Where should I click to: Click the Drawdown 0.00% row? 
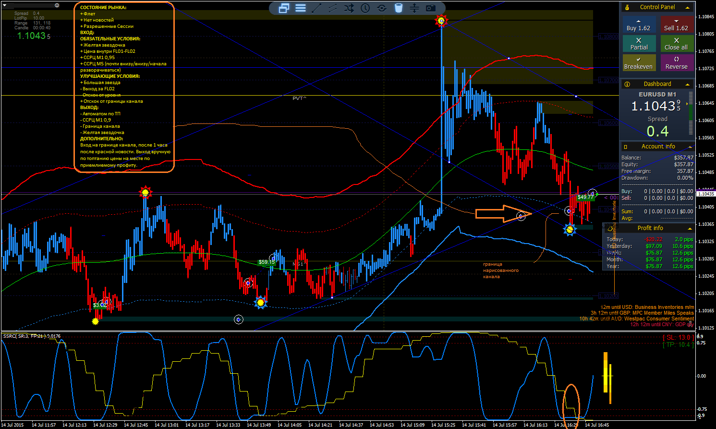click(657, 178)
